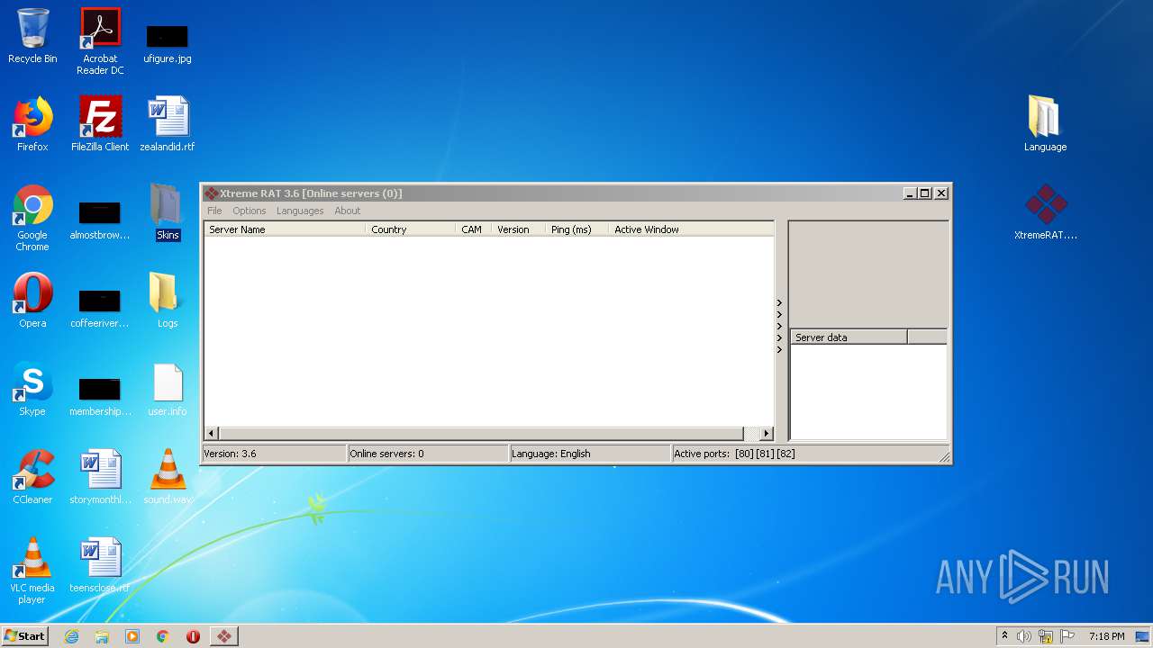The width and height of the screenshot is (1153, 648).
Task: Select the storymonthl... document icon
Action: [x=100, y=477]
